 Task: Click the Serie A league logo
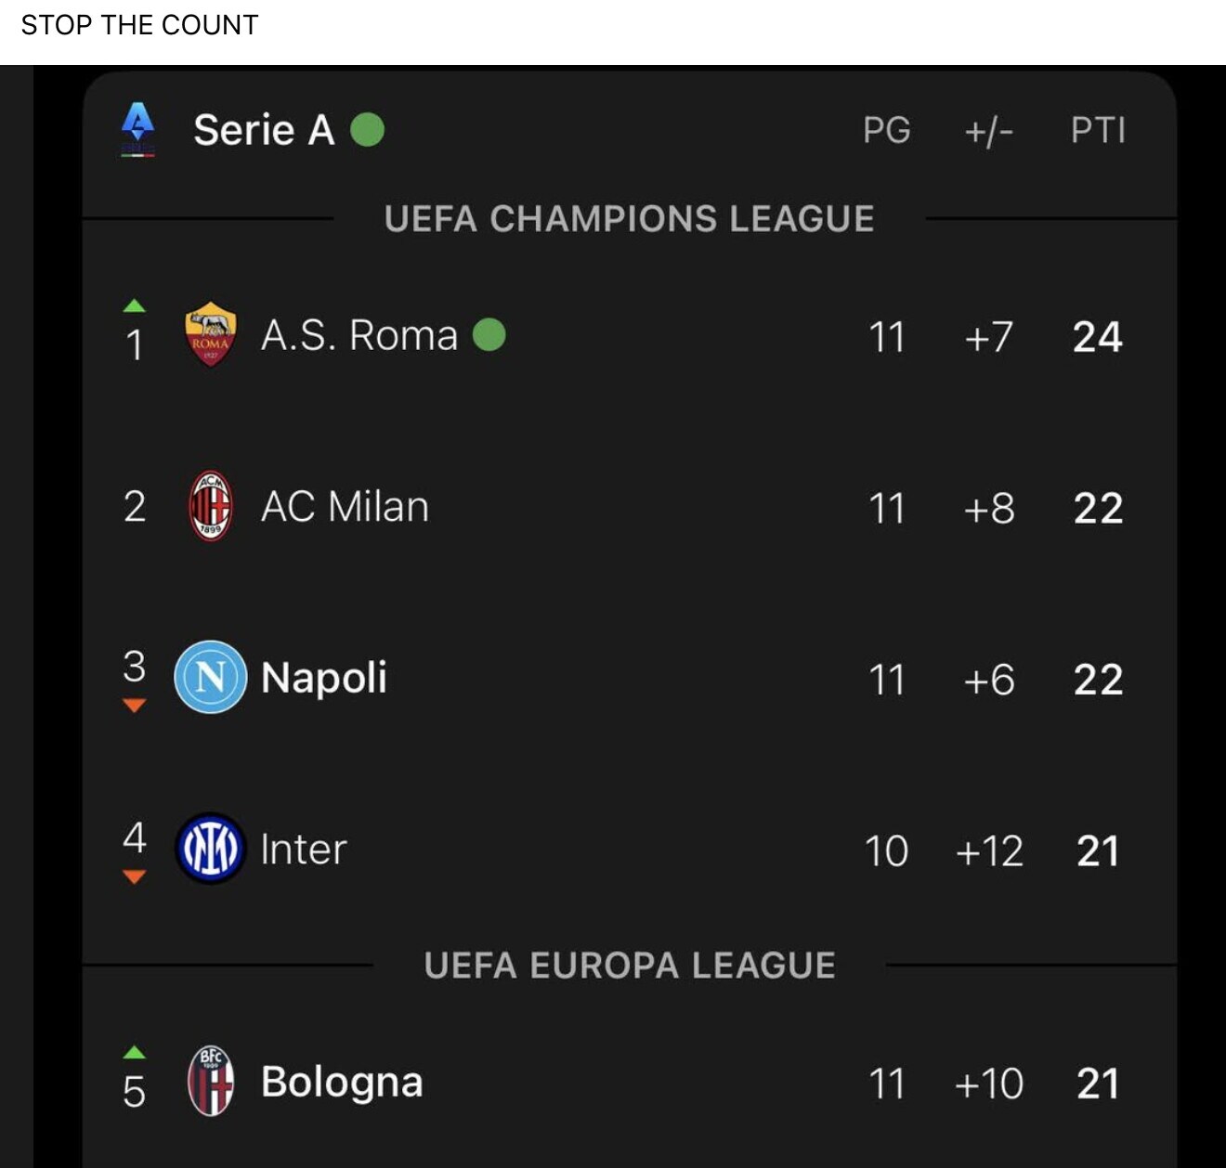pyautogui.click(x=138, y=129)
